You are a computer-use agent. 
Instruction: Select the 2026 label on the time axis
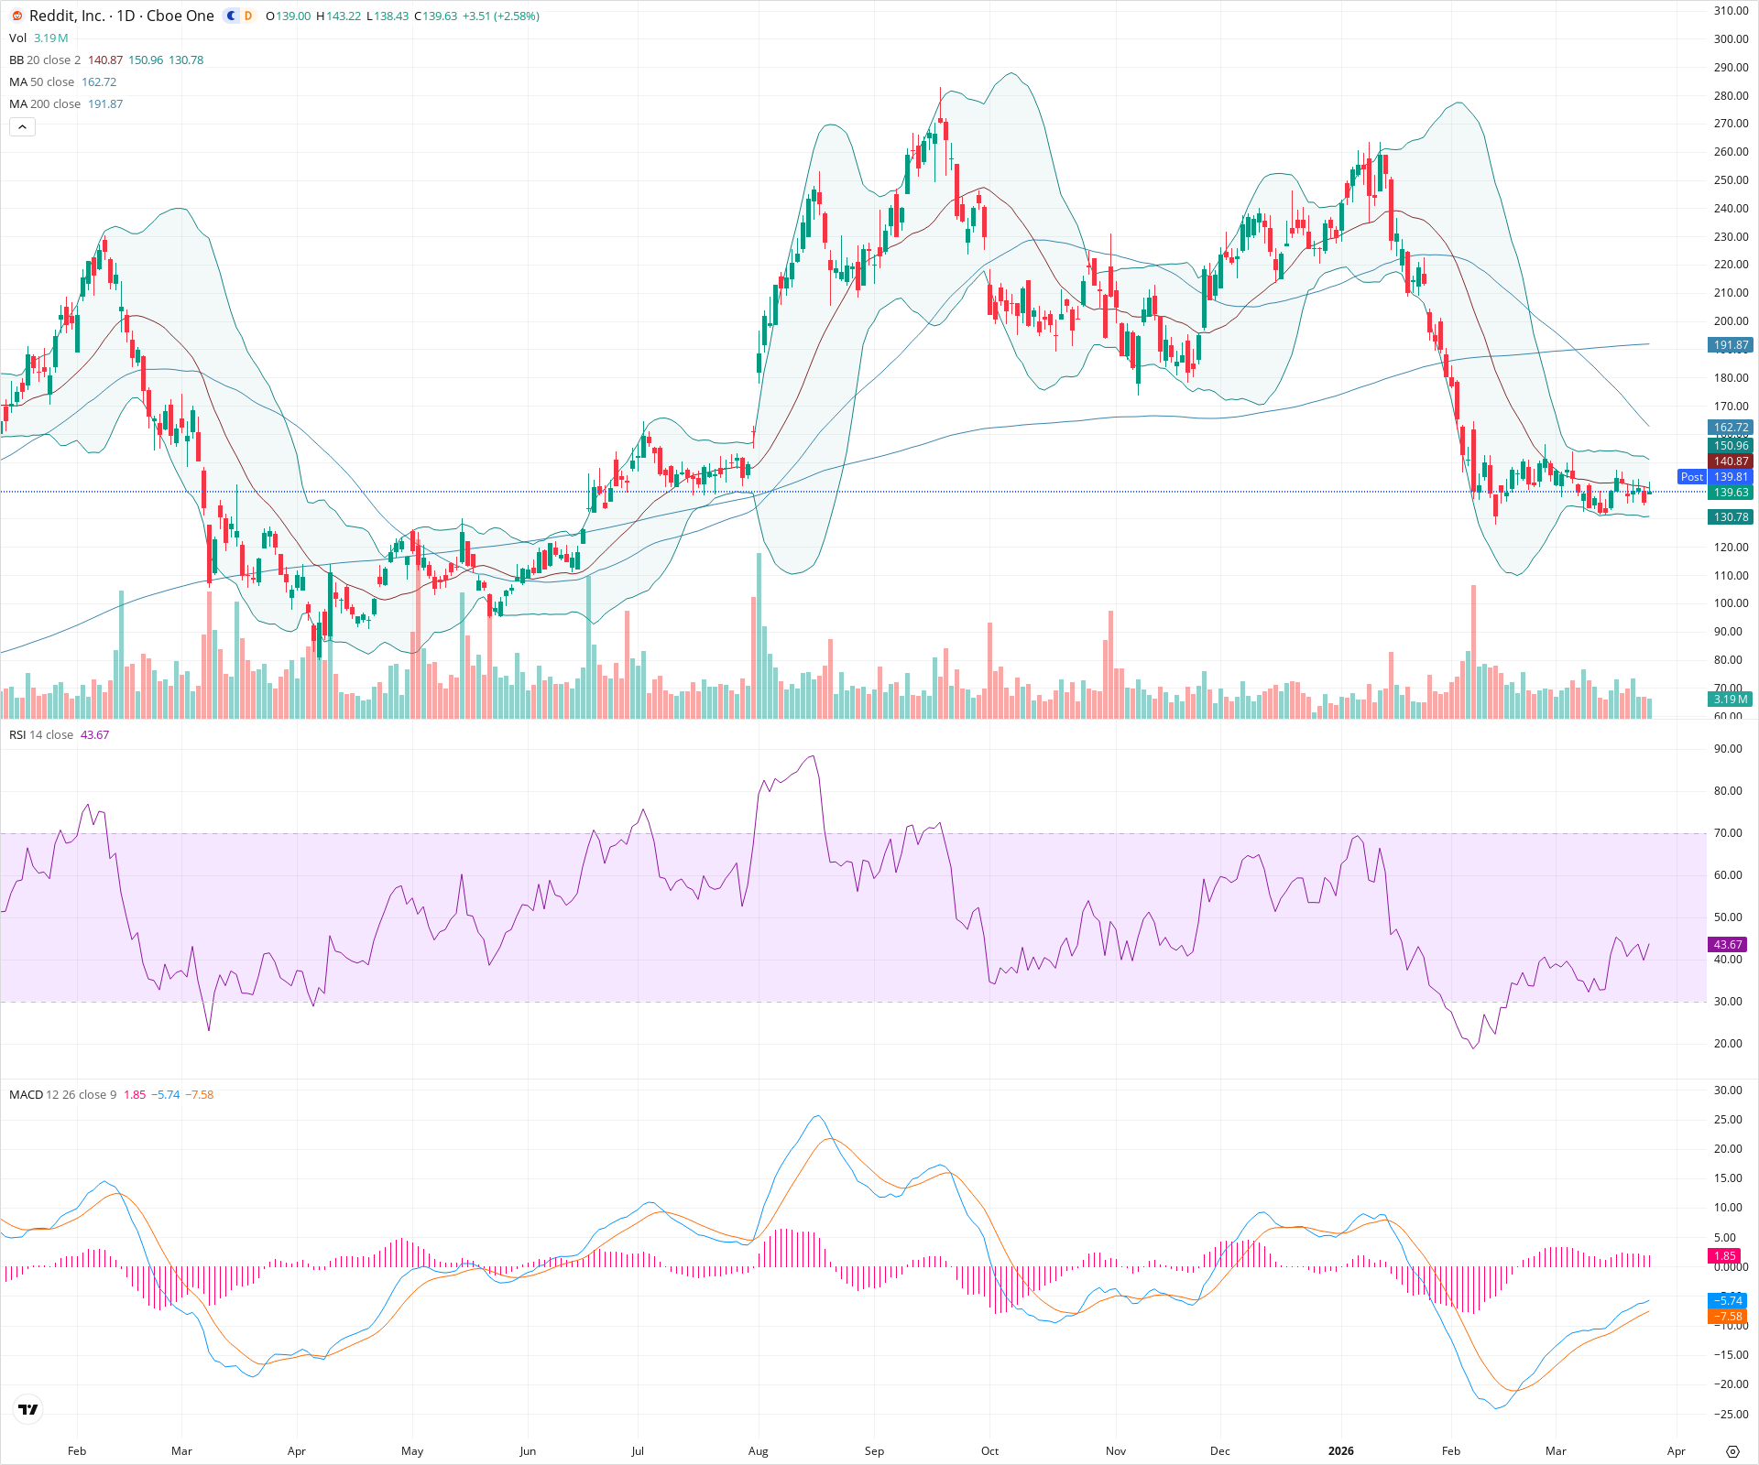pos(1341,1451)
